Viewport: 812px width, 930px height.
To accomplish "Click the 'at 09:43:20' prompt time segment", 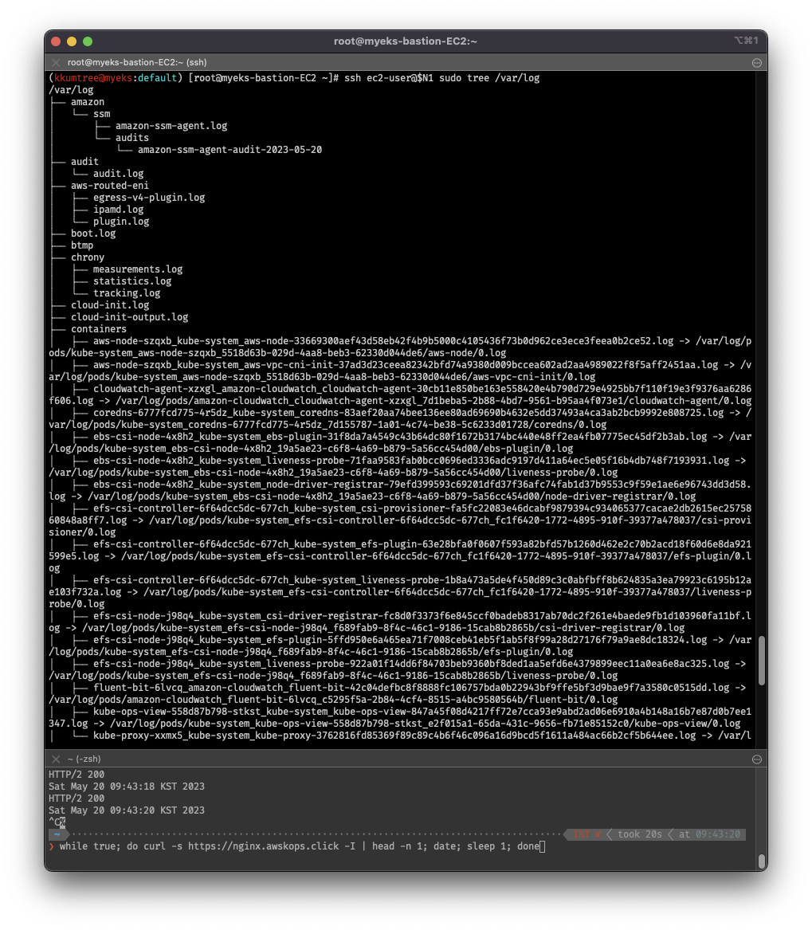I will click(709, 834).
